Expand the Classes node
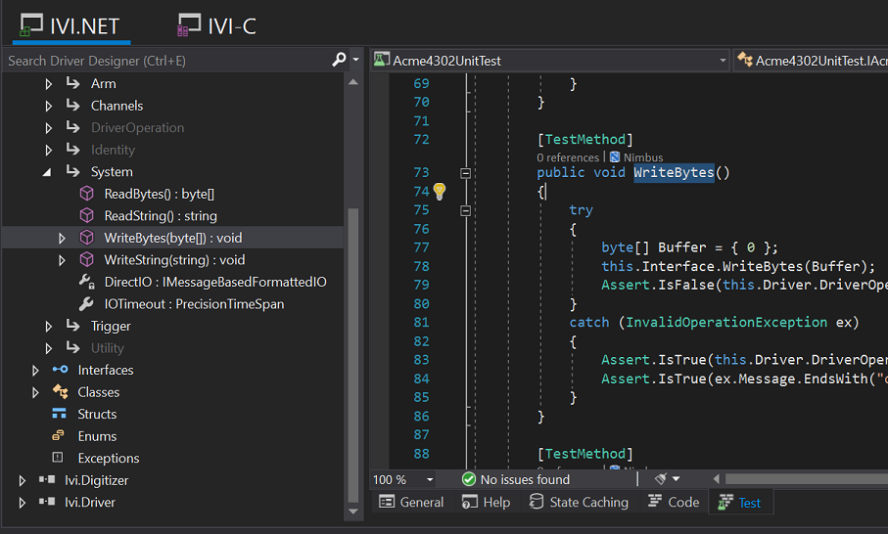The width and height of the screenshot is (888, 534). [x=35, y=392]
